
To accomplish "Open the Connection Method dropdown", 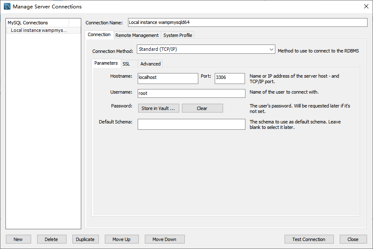I will pyautogui.click(x=205, y=49).
